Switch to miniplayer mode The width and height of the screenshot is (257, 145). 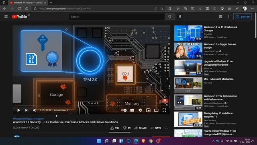(148, 110)
